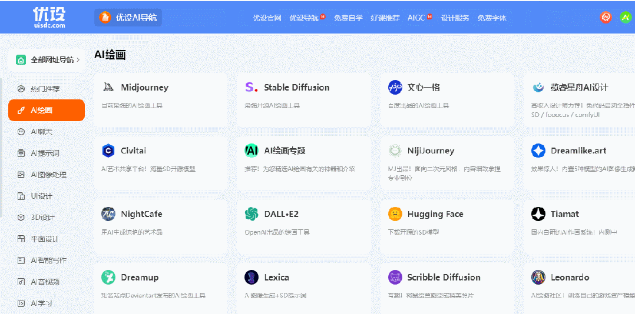Click the Lexica dark icon

[252, 277]
